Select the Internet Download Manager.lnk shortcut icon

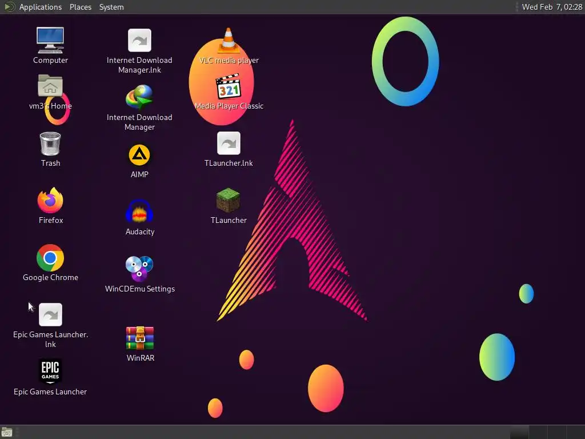coord(139,40)
